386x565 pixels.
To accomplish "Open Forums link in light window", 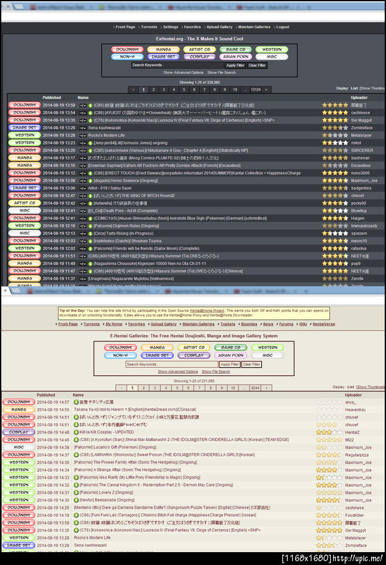I will click(x=286, y=325).
